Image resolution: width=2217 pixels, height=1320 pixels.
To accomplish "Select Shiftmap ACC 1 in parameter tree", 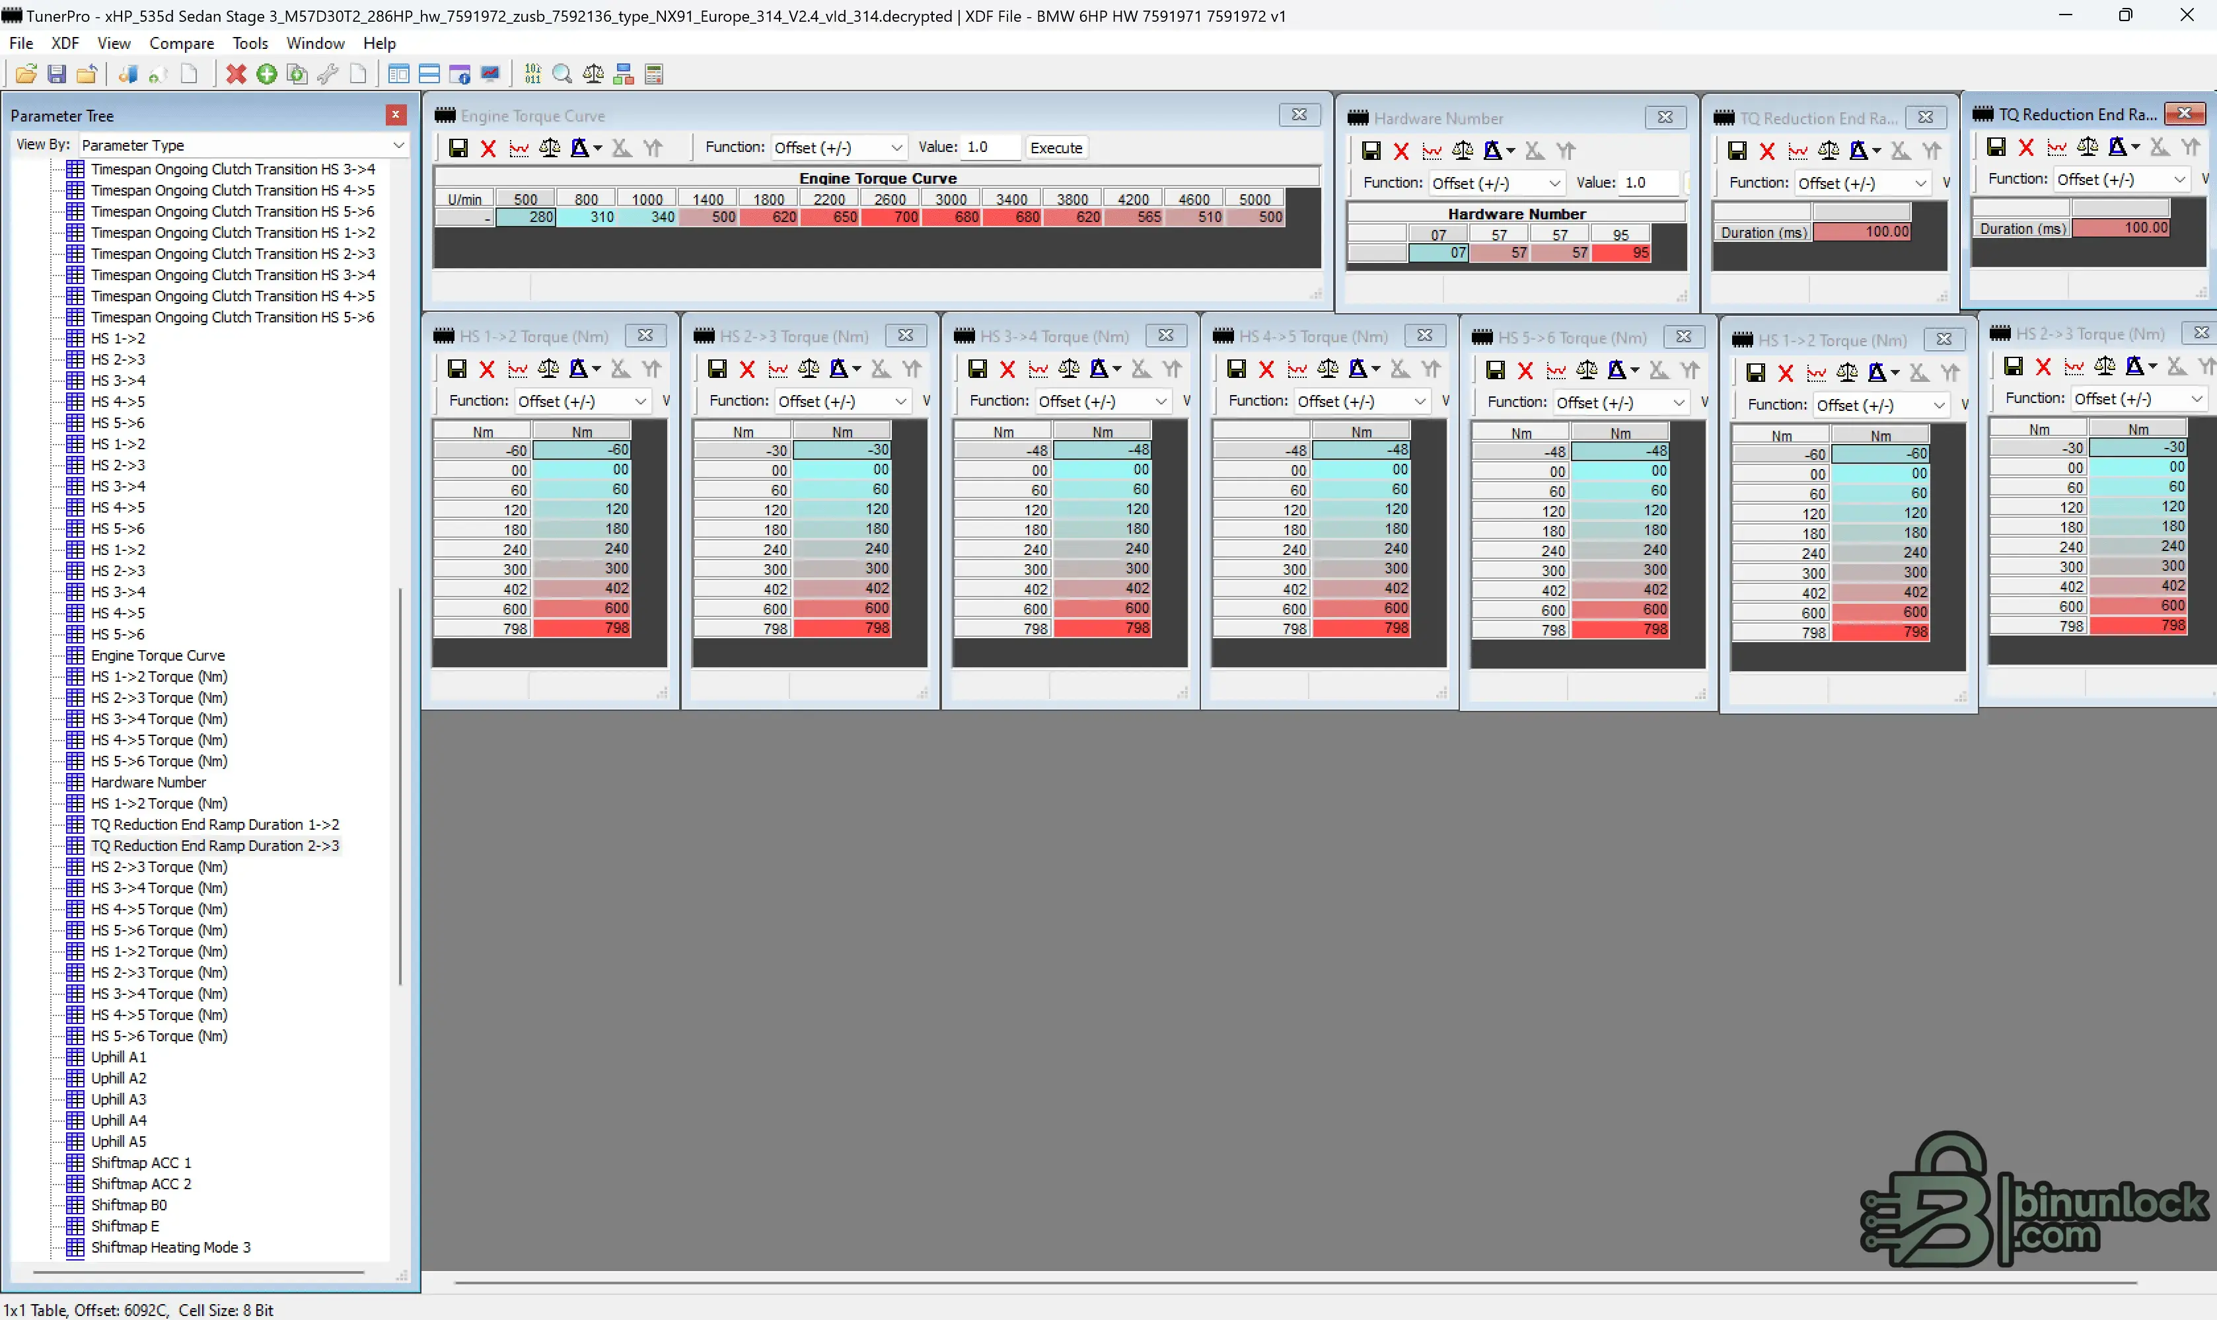I will pyautogui.click(x=141, y=1163).
